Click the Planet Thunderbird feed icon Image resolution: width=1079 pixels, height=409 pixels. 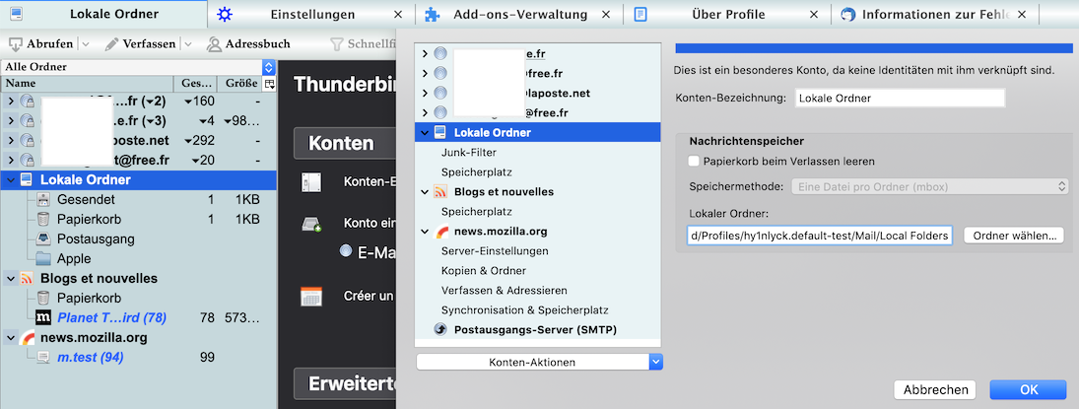pyautogui.click(x=43, y=317)
